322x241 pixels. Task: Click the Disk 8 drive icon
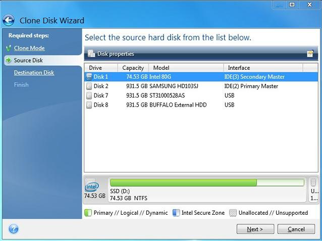coord(89,105)
